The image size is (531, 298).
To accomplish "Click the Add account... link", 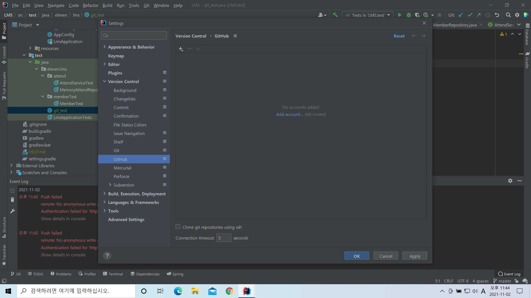I will tap(290, 114).
